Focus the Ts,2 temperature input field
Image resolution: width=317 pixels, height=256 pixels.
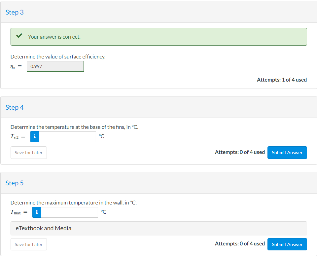point(67,136)
